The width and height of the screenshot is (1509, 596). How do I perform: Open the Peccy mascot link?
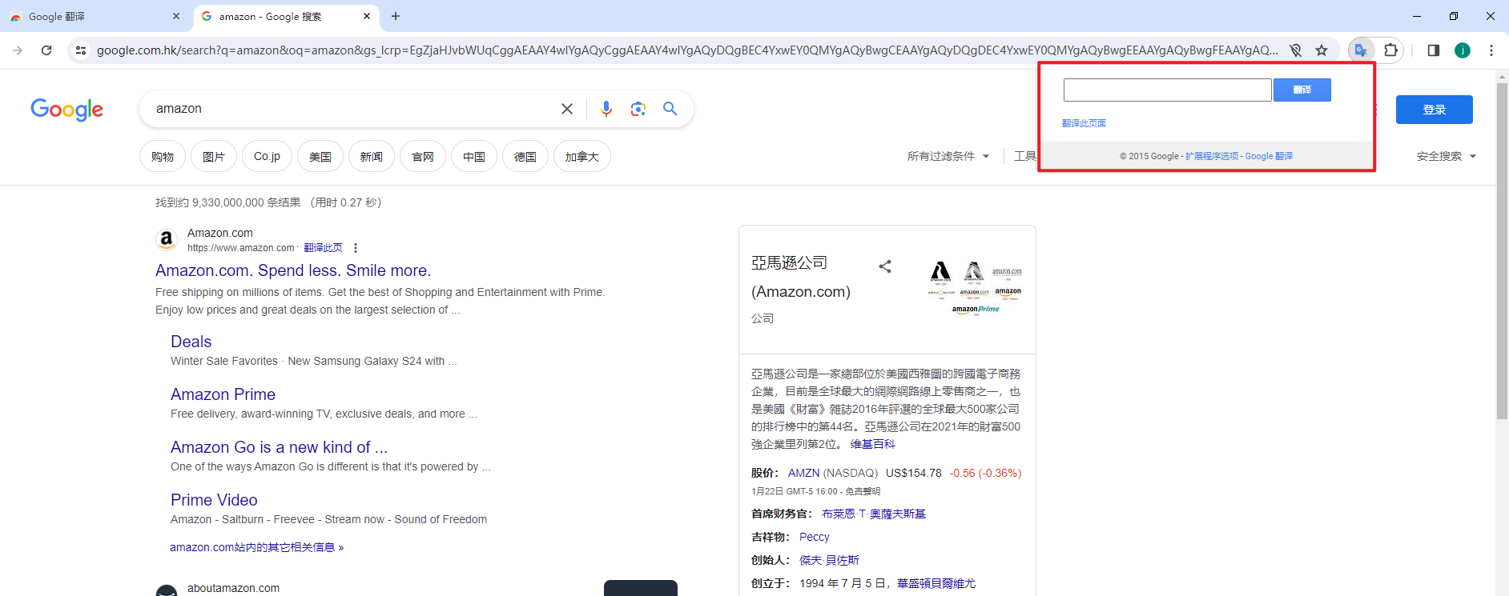pyautogui.click(x=814, y=537)
